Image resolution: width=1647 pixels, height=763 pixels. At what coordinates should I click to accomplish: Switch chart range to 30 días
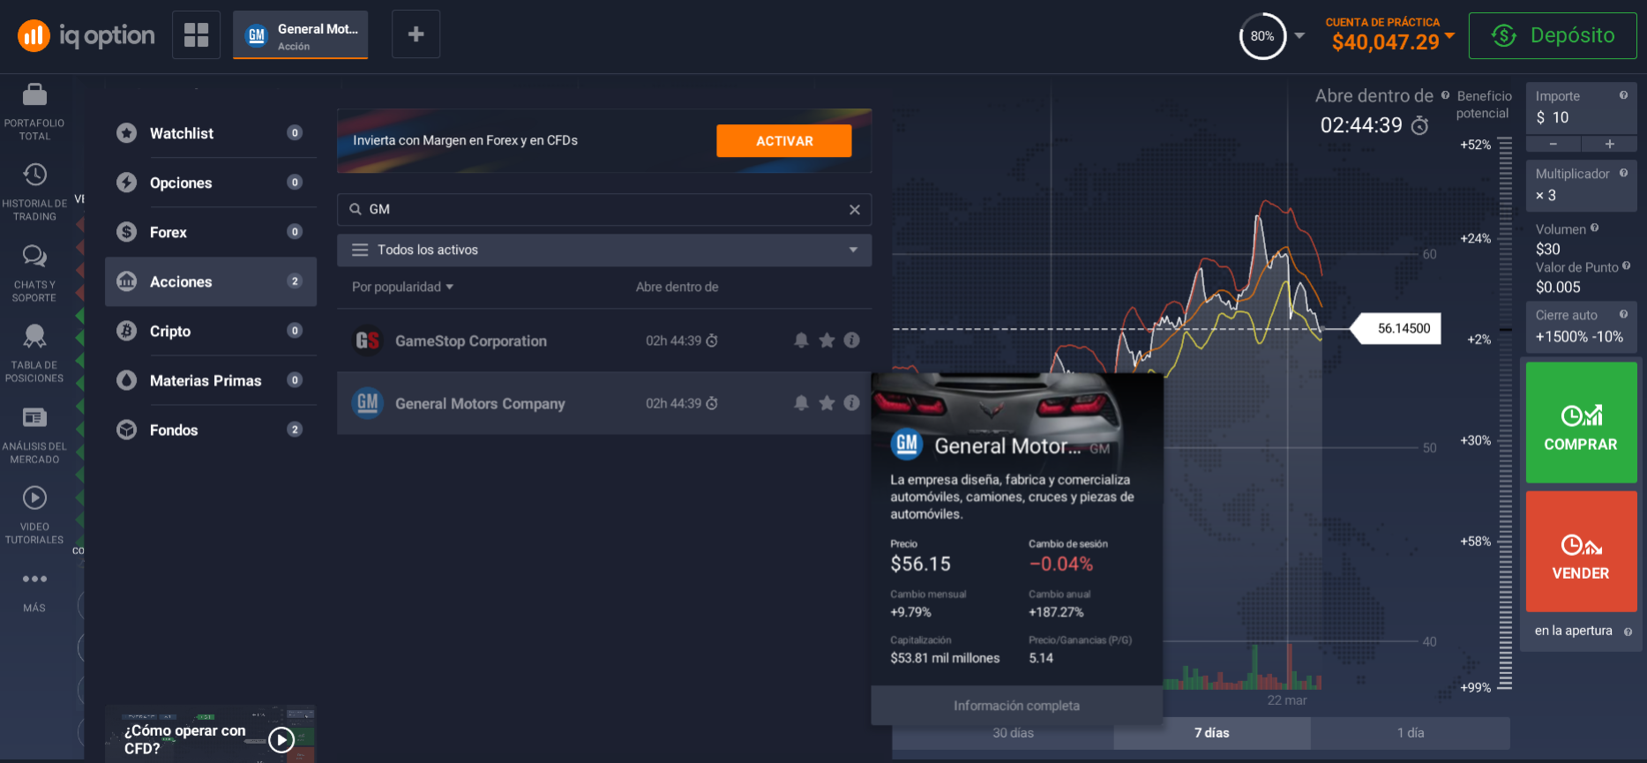[1013, 733]
